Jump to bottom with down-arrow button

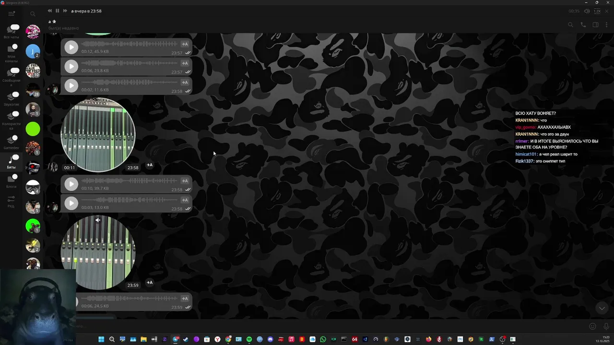(x=602, y=308)
